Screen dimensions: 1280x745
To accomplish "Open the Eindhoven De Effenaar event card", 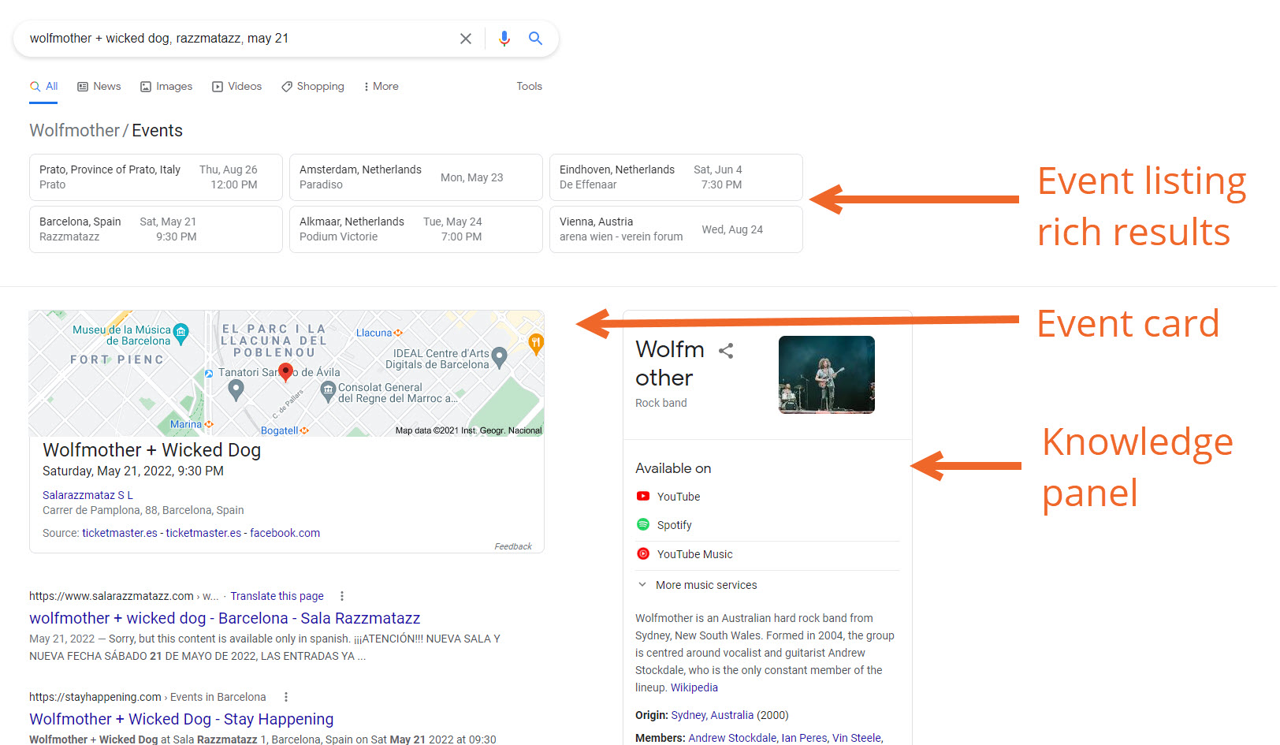I will tap(676, 177).
